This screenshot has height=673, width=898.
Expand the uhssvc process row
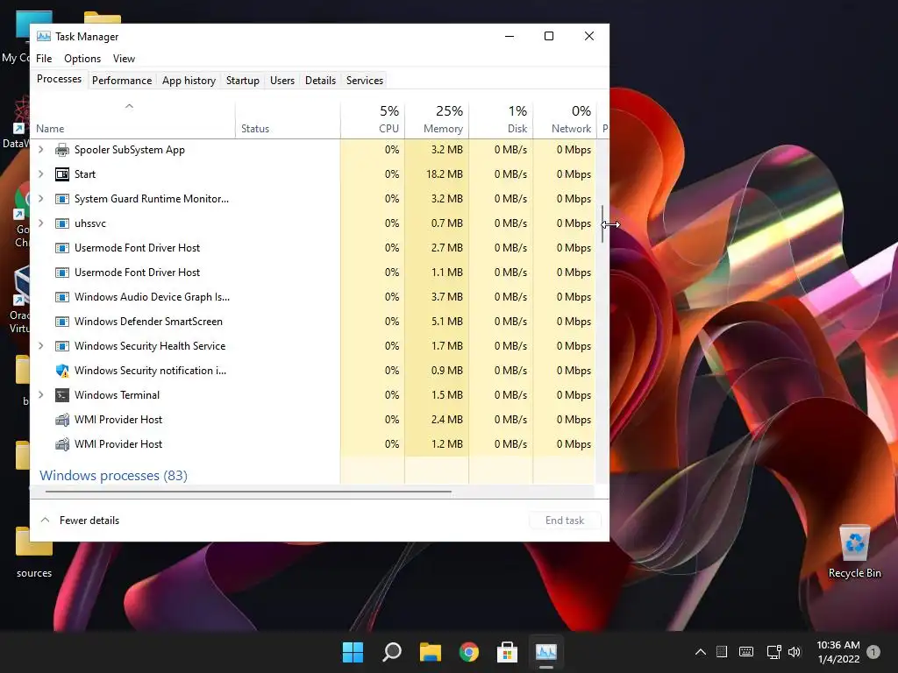coord(40,223)
